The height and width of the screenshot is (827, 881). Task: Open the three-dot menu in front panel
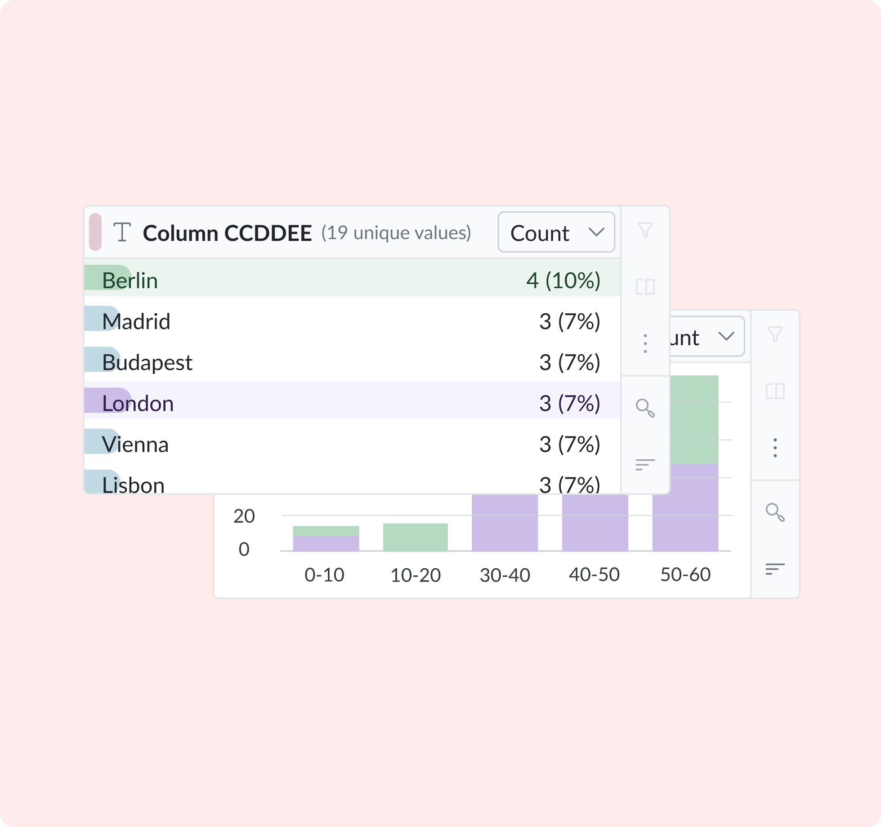645,343
